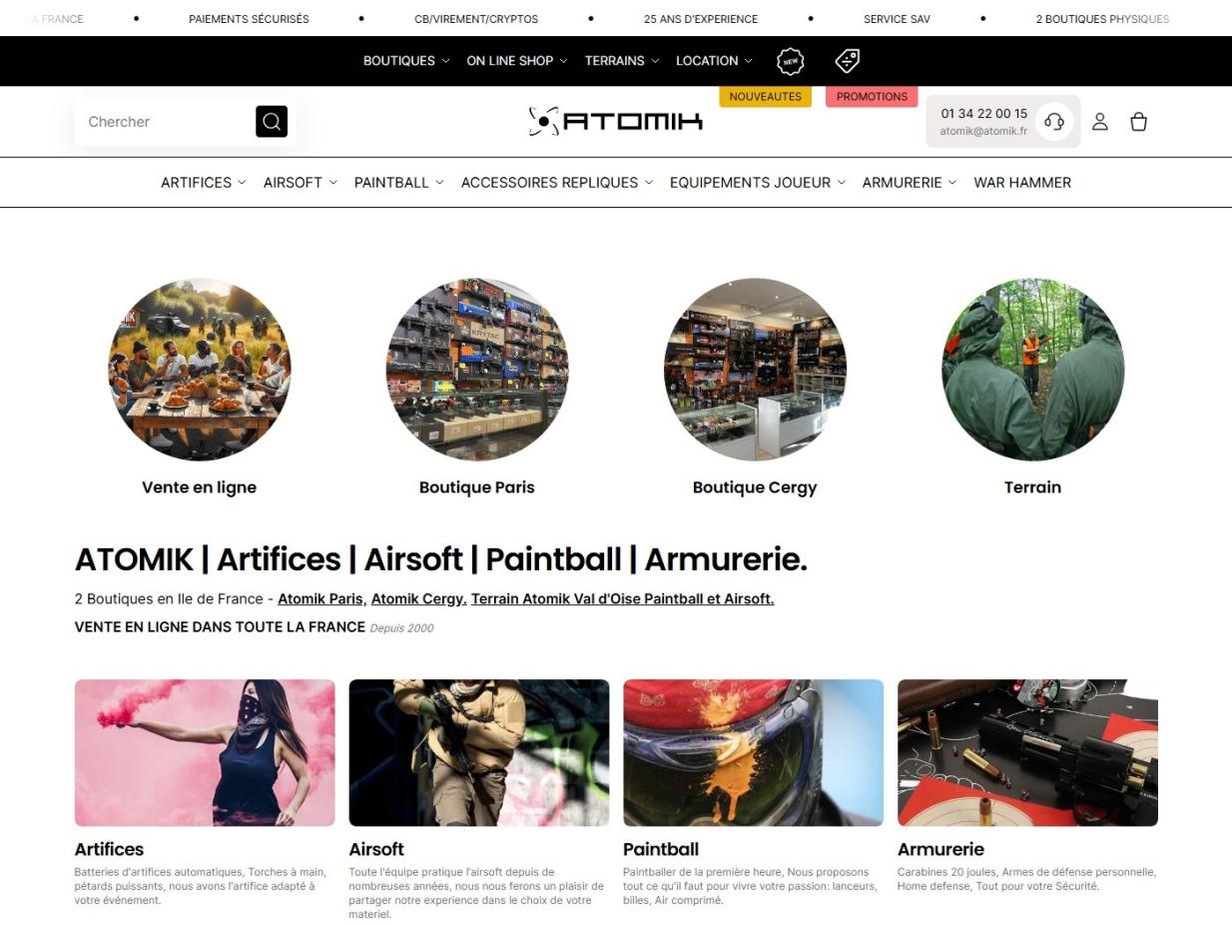Expand the EQUIPEMENTS JOUEUR menu

click(x=758, y=183)
